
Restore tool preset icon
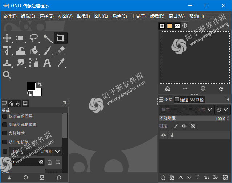point(25,178)
